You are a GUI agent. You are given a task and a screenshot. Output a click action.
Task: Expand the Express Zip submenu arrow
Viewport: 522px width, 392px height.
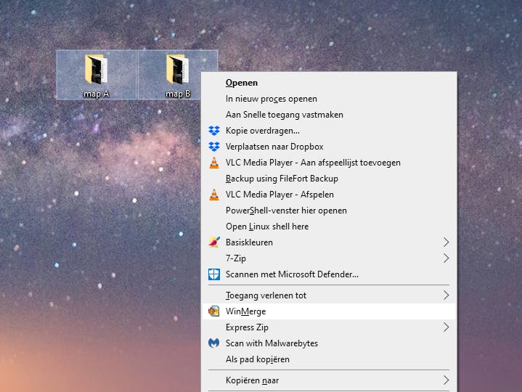point(446,327)
